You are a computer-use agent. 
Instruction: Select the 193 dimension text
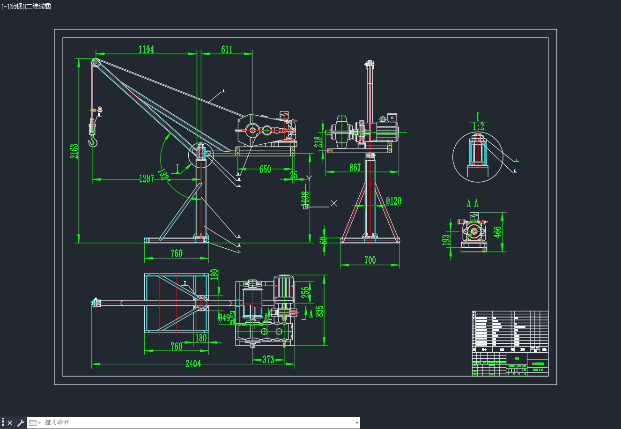point(446,240)
